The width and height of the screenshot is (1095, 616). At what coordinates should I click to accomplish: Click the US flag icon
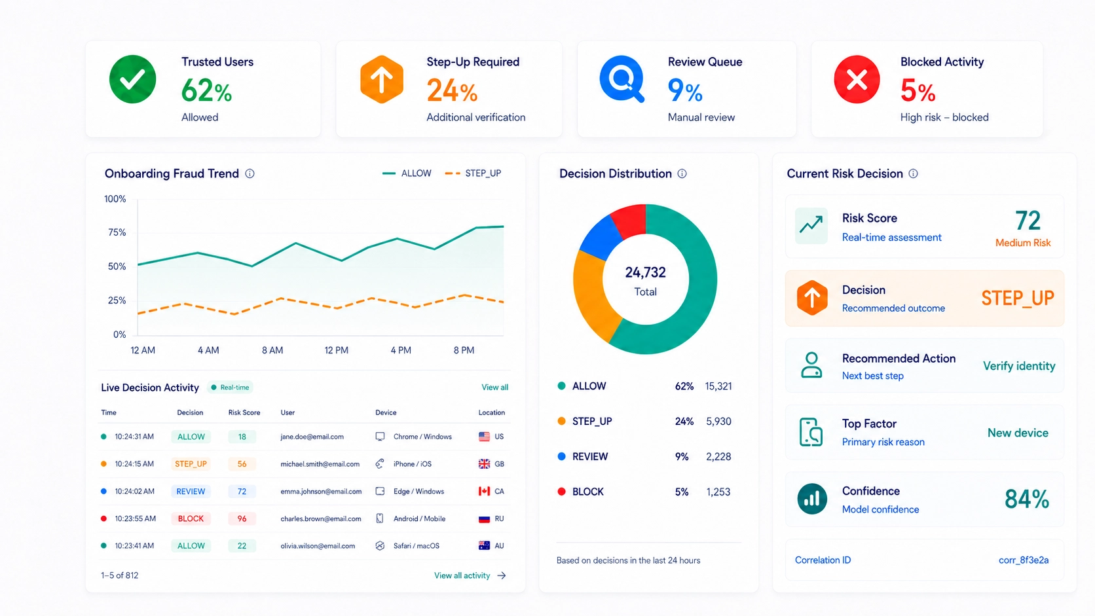point(484,437)
